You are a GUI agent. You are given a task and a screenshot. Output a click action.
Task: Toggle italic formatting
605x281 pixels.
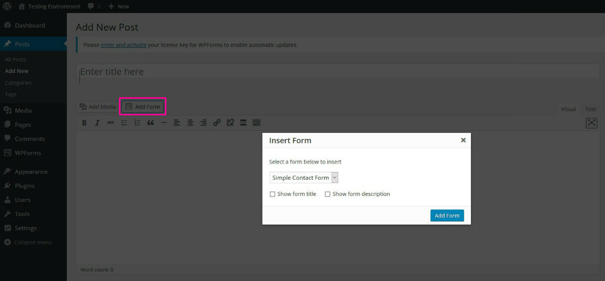tap(97, 122)
